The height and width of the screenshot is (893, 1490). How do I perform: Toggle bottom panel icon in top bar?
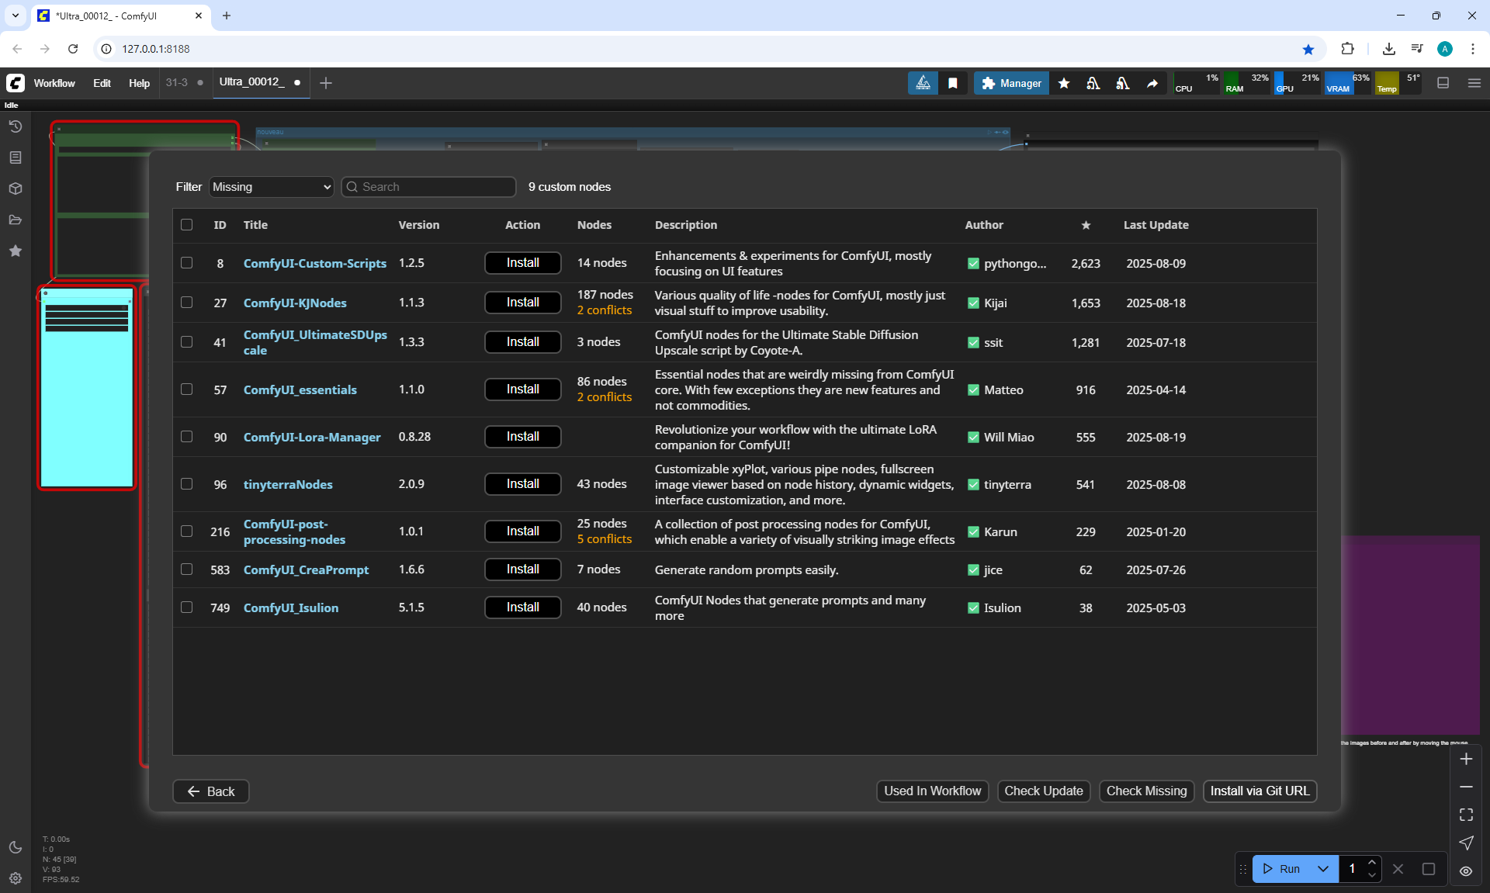pyautogui.click(x=1443, y=83)
